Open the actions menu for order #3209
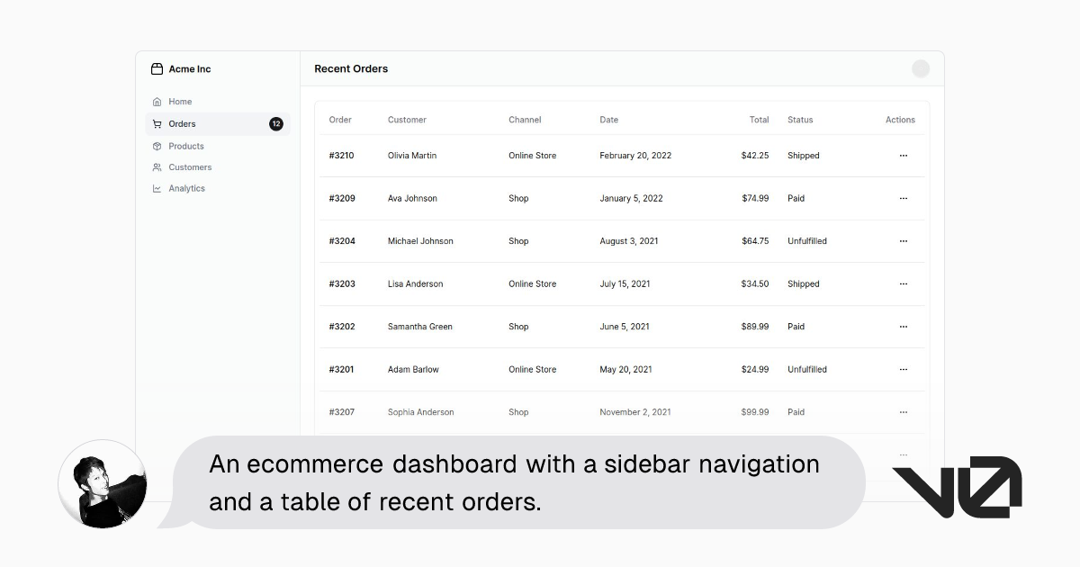1080x567 pixels. (903, 198)
